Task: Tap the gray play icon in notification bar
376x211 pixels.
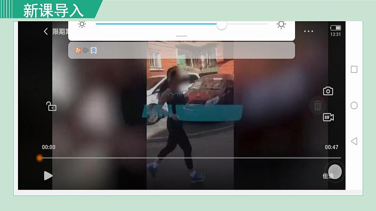Action: pos(86,51)
